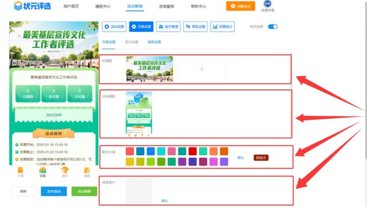Tap the 介绍 icon in the preview nav
The height and width of the screenshot is (208, 367).
[20, 170]
